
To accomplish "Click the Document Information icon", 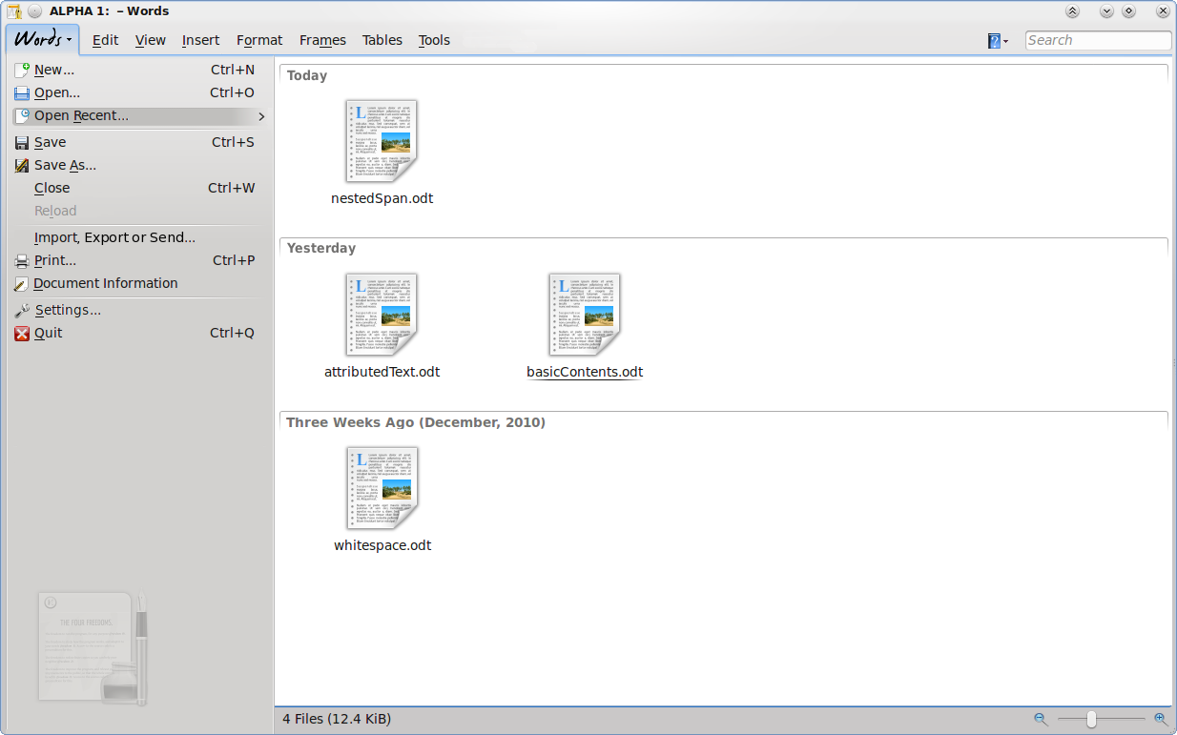I will [x=22, y=284].
